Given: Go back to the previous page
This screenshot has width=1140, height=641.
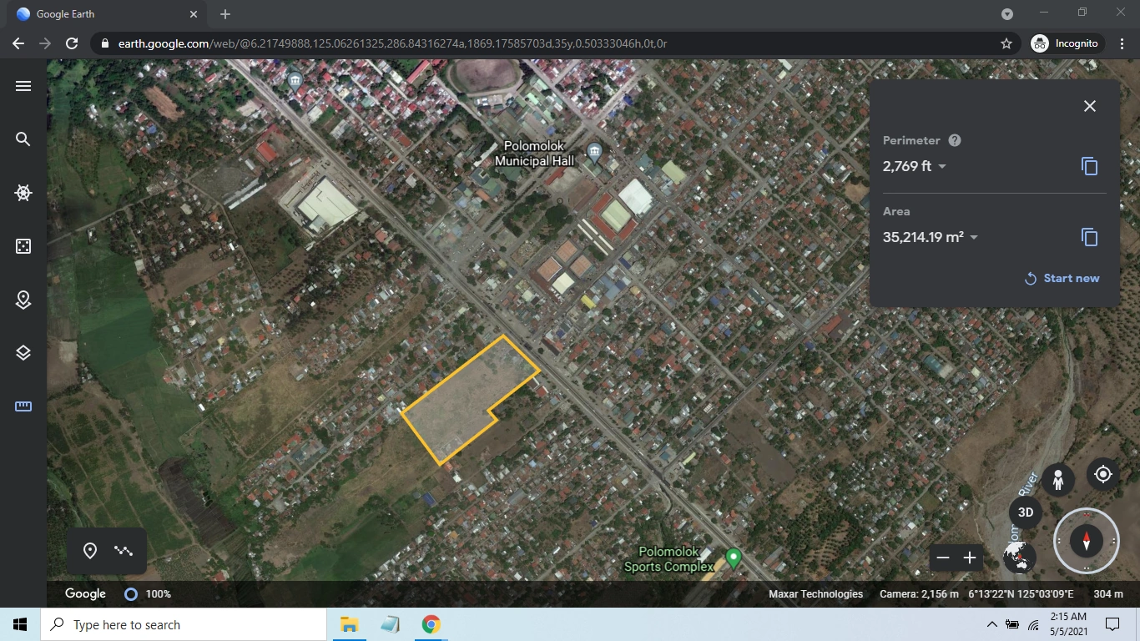Looking at the screenshot, I should click(18, 43).
